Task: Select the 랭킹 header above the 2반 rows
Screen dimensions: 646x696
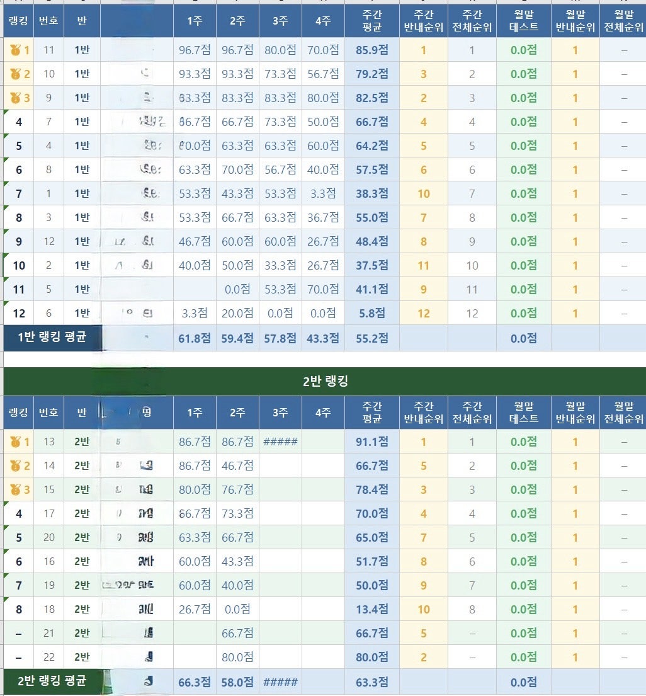Action: click(x=18, y=413)
